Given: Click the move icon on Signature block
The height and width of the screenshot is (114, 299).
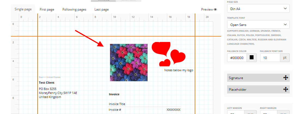Looking at the screenshot, I should [285, 78].
